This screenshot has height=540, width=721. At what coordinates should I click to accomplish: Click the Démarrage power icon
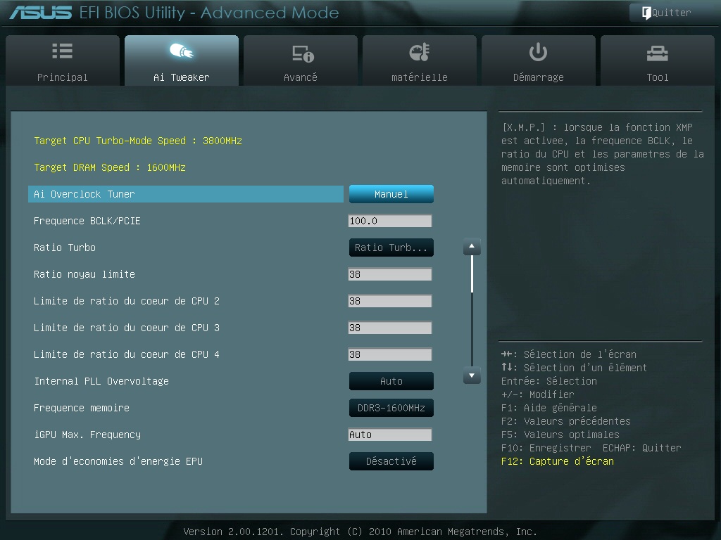pos(538,52)
